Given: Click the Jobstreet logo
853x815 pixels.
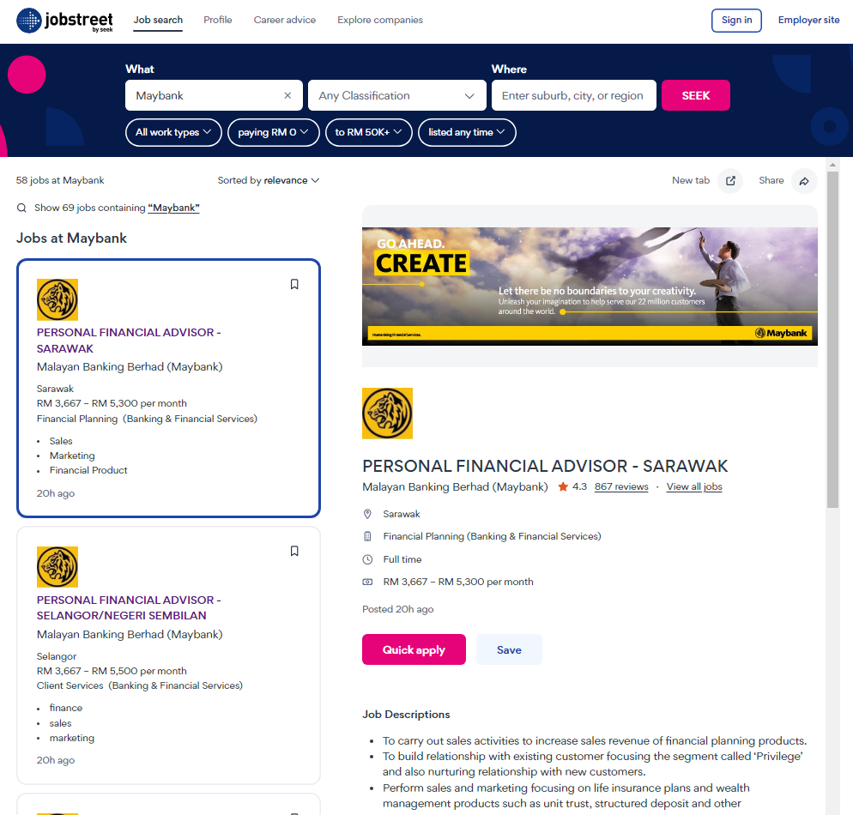Looking at the screenshot, I should [x=64, y=21].
